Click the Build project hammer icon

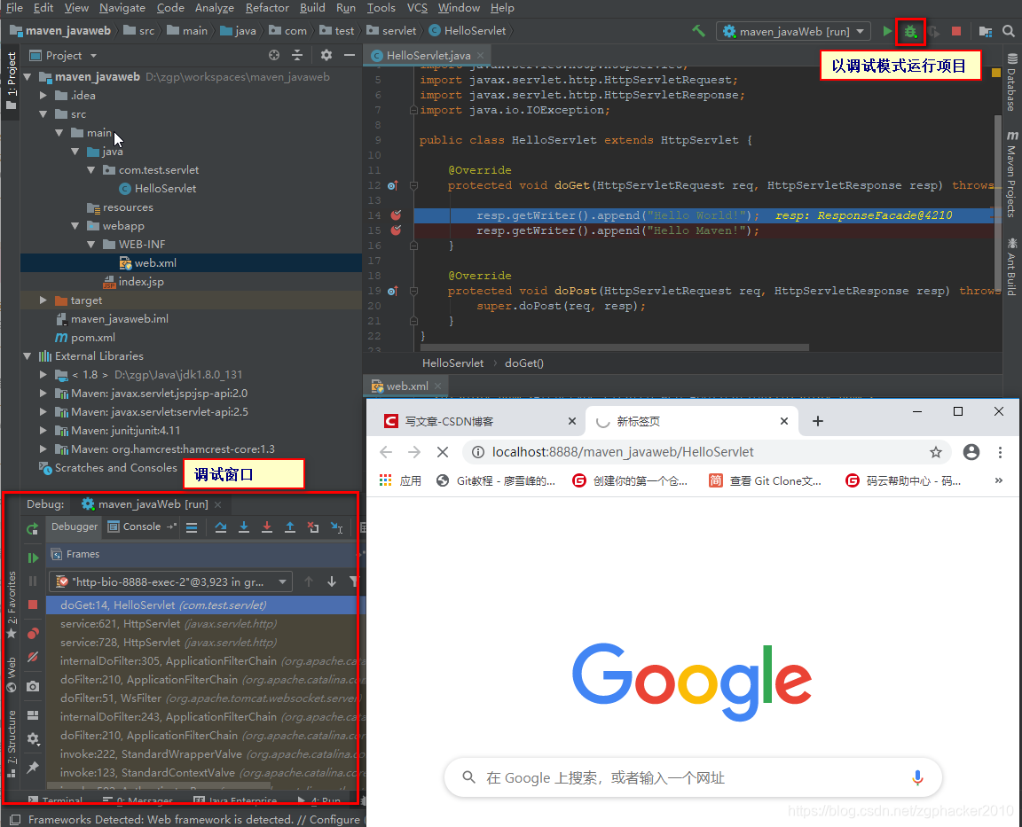698,31
